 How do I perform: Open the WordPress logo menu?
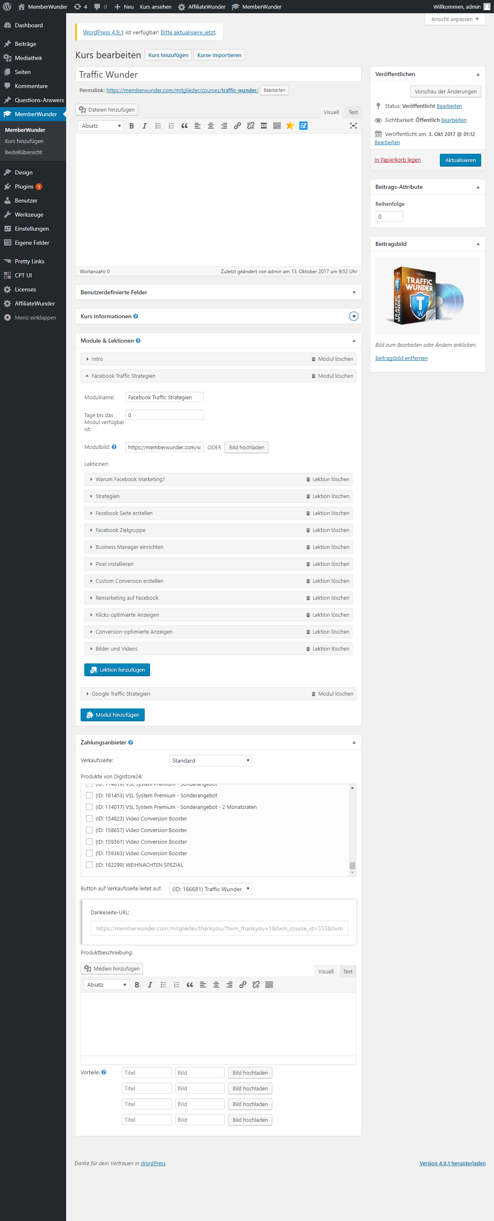coord(7,7)
